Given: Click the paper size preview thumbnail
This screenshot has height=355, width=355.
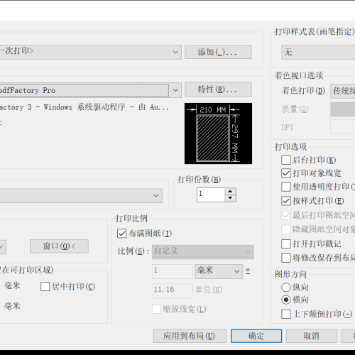Looking at the screenshot, I should point(218,133).
